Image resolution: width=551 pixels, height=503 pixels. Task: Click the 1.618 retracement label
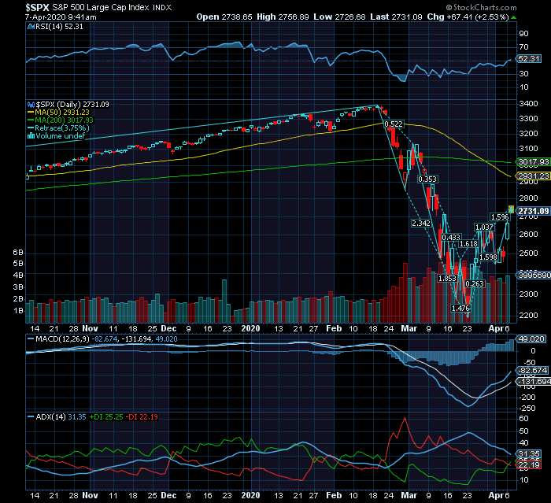tap(469, 243)
